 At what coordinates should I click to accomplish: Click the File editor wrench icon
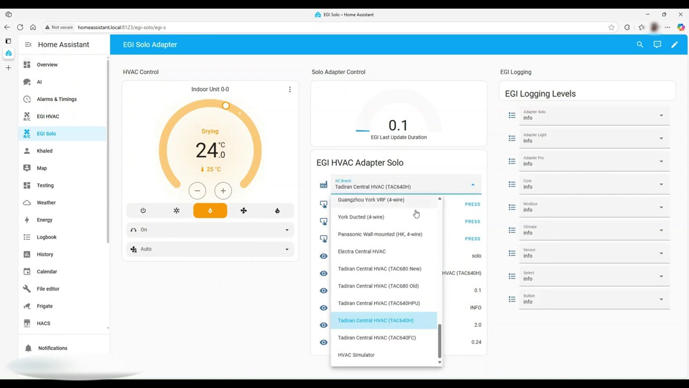click(27, 289)
